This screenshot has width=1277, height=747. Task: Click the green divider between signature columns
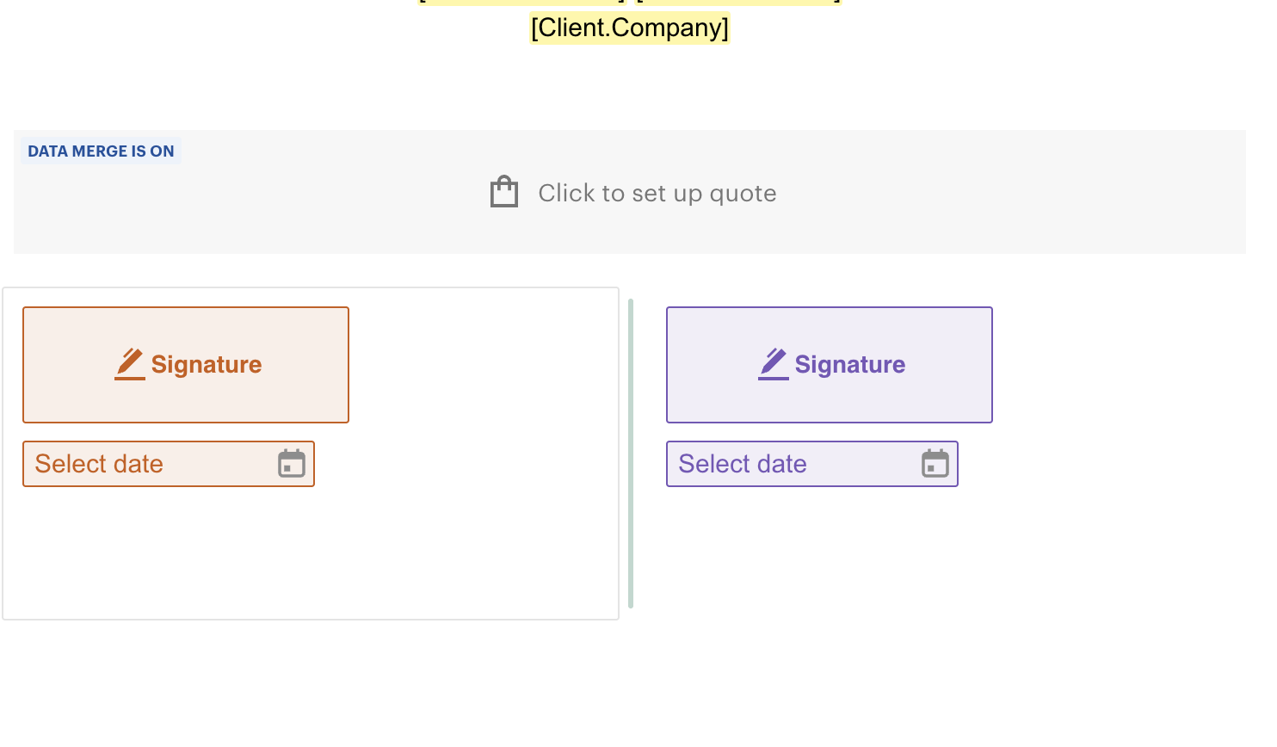click(x=631, y=450)
